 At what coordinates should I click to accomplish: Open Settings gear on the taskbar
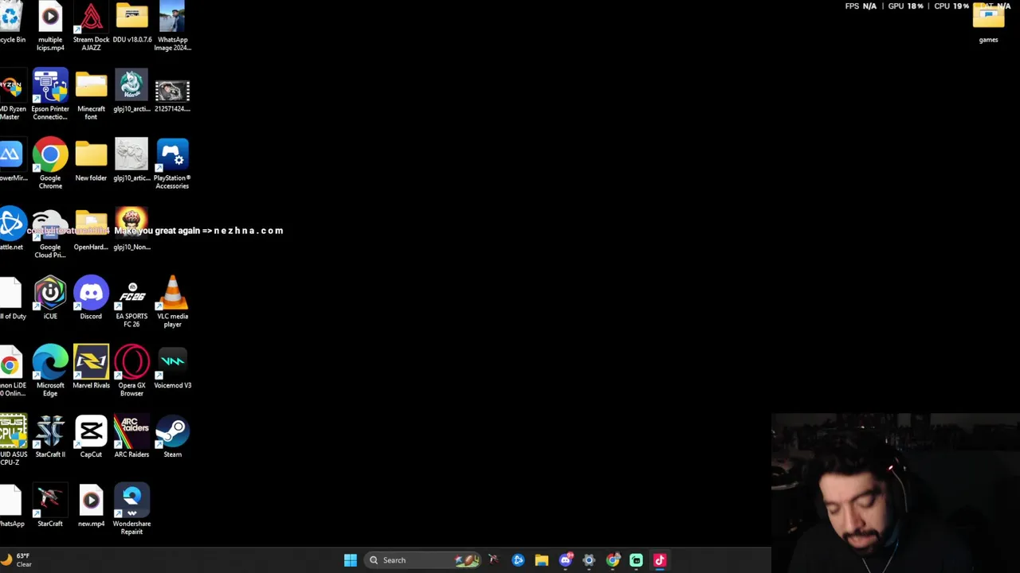(x=589, y=560)
